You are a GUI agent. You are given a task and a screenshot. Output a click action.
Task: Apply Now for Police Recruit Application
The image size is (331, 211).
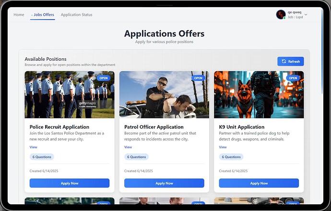[70, 183]
